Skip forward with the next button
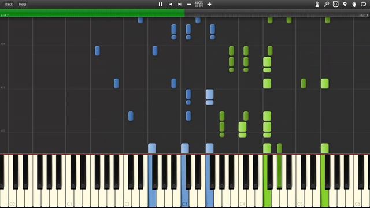 tap(180, 4)
